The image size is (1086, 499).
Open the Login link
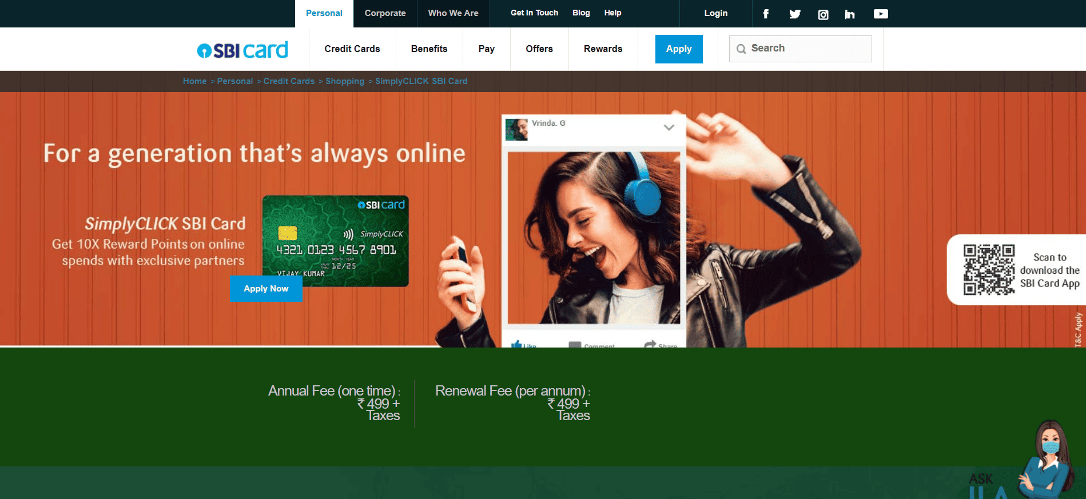(x=716, y=13)
